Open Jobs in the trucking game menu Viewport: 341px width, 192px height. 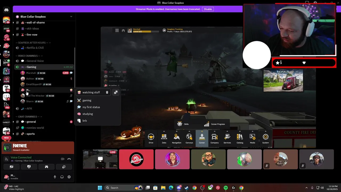tap(164, 138)
